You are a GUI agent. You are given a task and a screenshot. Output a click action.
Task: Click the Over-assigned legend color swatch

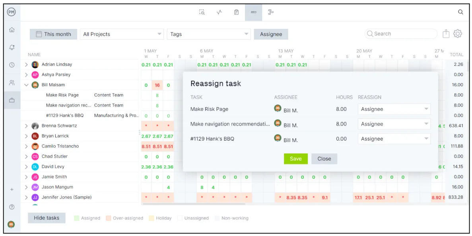[x=109, y=218]
